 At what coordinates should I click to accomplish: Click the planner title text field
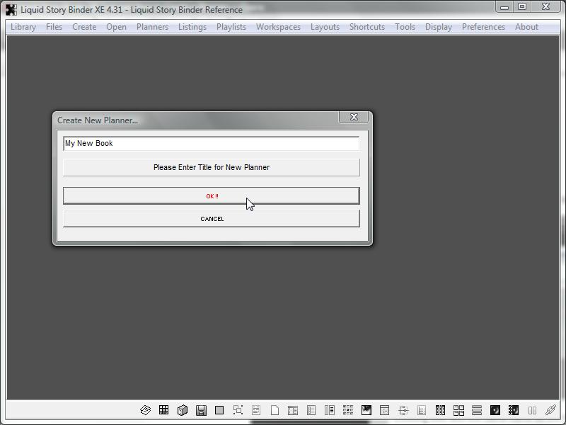tap(211, 144)
